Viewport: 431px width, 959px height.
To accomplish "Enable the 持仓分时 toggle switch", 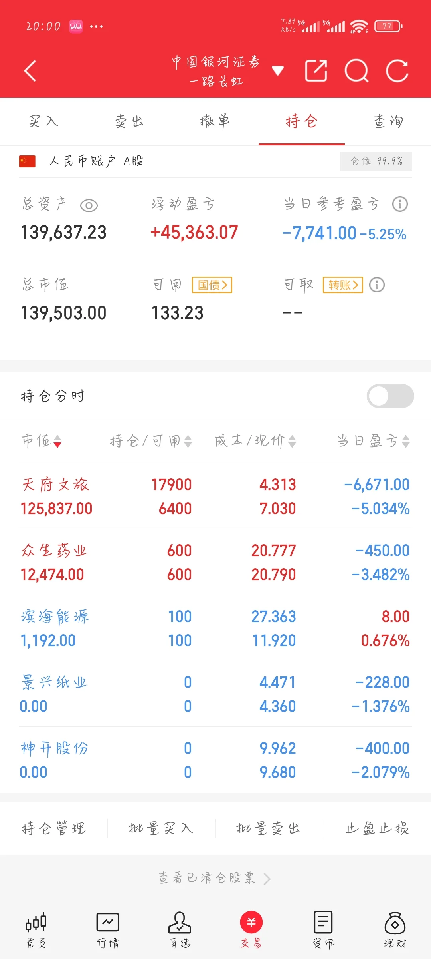I will (390, 396).
